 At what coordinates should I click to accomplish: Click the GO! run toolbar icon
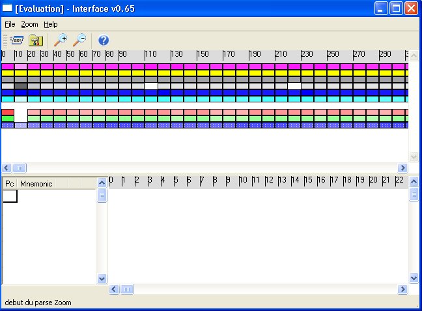[x=17, y=40]
